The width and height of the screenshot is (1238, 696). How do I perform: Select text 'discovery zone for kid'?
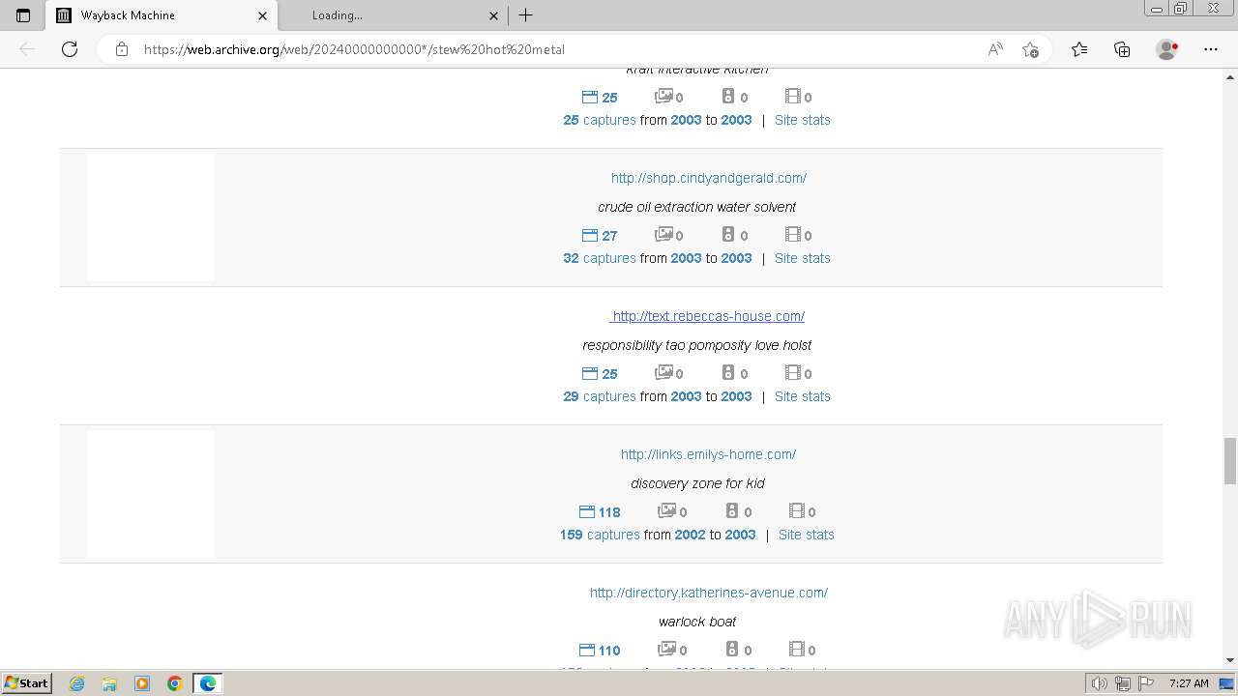[697, 483]
